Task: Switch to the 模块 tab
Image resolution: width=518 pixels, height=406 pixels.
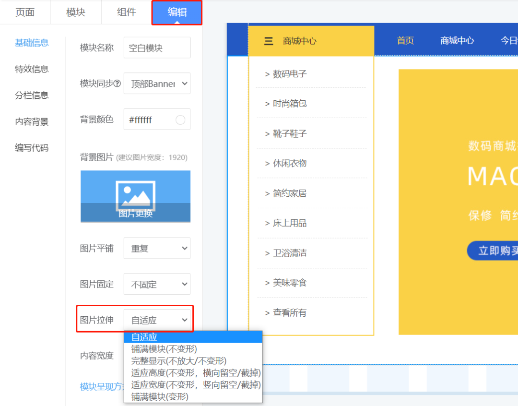Action: 76,12
